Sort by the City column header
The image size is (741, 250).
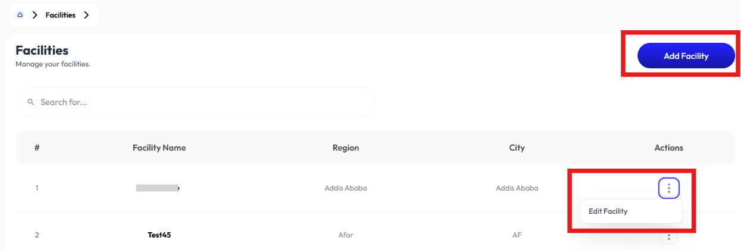pos(517,148)
